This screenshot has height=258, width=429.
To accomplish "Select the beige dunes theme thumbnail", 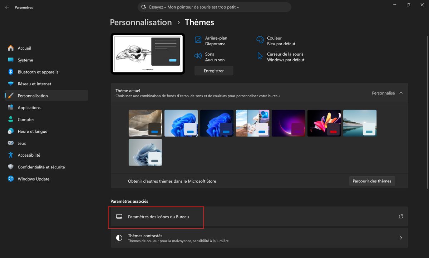I will tap(145, 123).
